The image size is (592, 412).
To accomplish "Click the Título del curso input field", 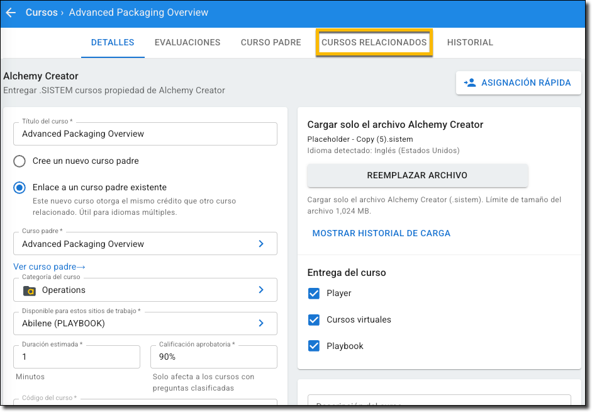I will click(145, 134).
